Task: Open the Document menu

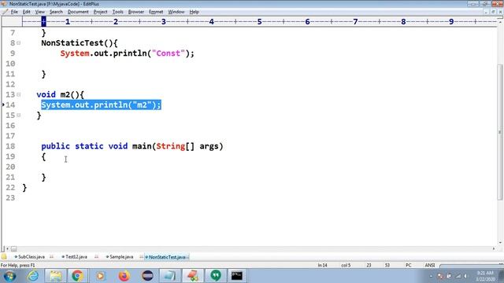Action: (x=78, y=12)
